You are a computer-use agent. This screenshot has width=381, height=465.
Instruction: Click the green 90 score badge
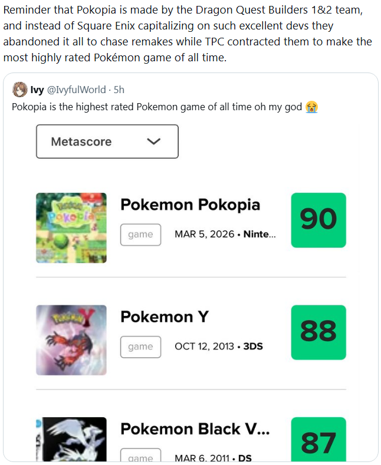coord(318,220)
